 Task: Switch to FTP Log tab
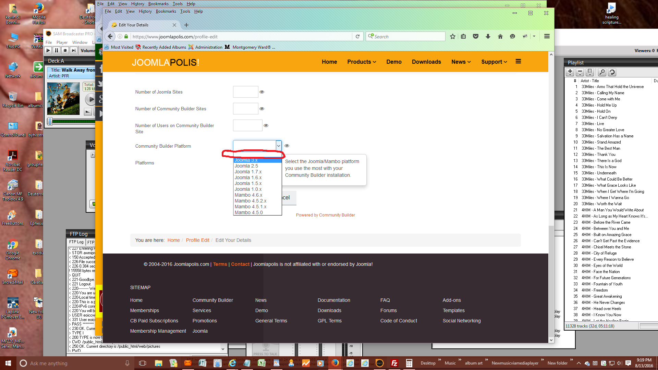click(76, 242)
